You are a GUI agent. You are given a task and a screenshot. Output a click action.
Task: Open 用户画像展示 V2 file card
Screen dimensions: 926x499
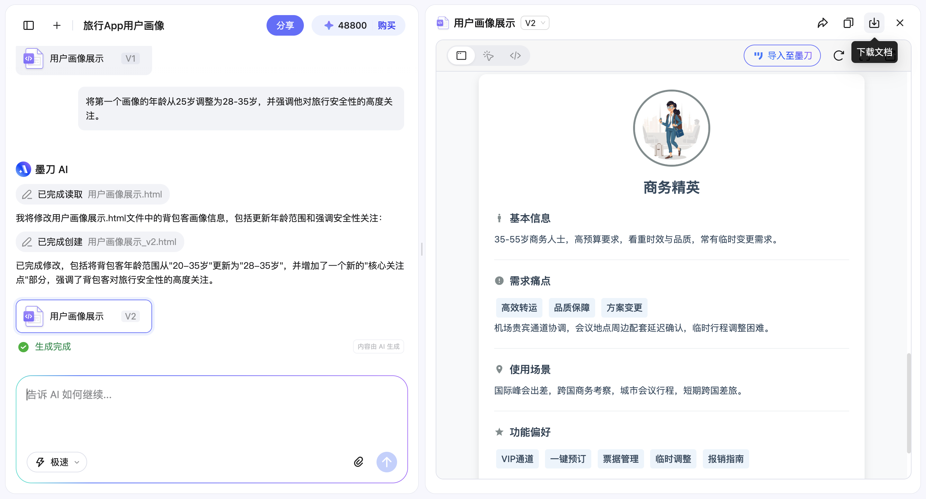[x=84, y=316]
